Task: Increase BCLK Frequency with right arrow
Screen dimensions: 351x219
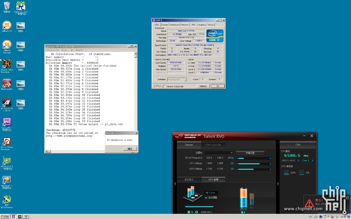Action: 270,158
